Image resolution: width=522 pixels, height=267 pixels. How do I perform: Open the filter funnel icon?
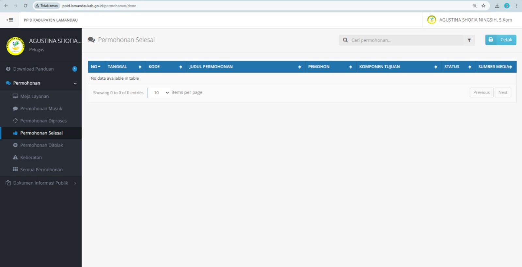pos(469,40)
